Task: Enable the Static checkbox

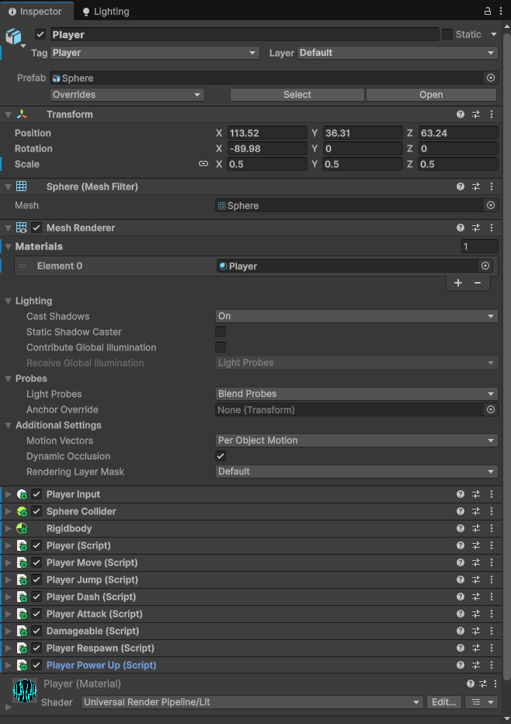Action: coord(447,34)
